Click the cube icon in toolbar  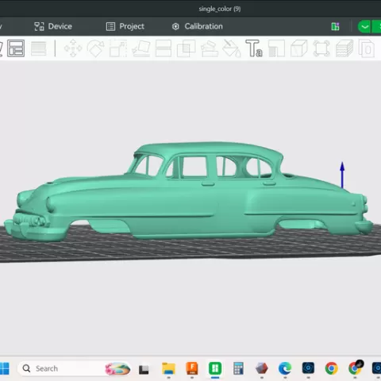[x=299, y=48]
